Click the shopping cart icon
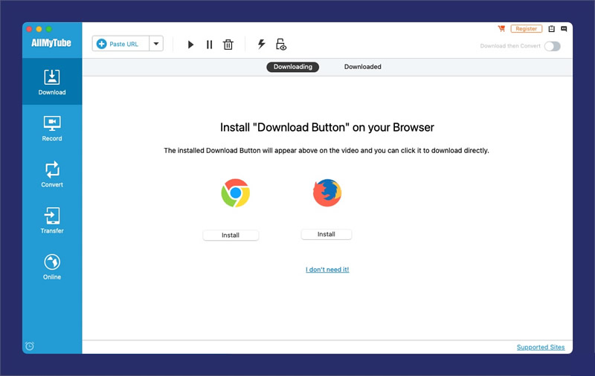This screenshot has height=376, width=595. click(501, 28)
